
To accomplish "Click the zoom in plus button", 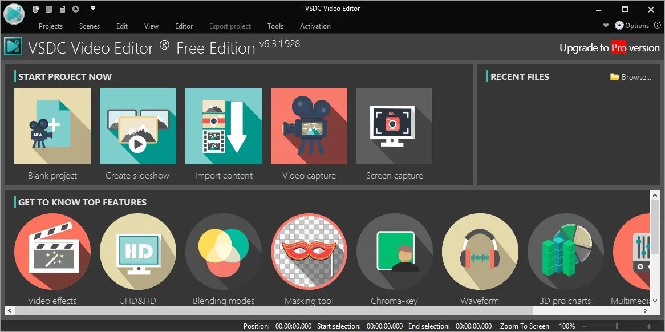I will tap(649, 326).
